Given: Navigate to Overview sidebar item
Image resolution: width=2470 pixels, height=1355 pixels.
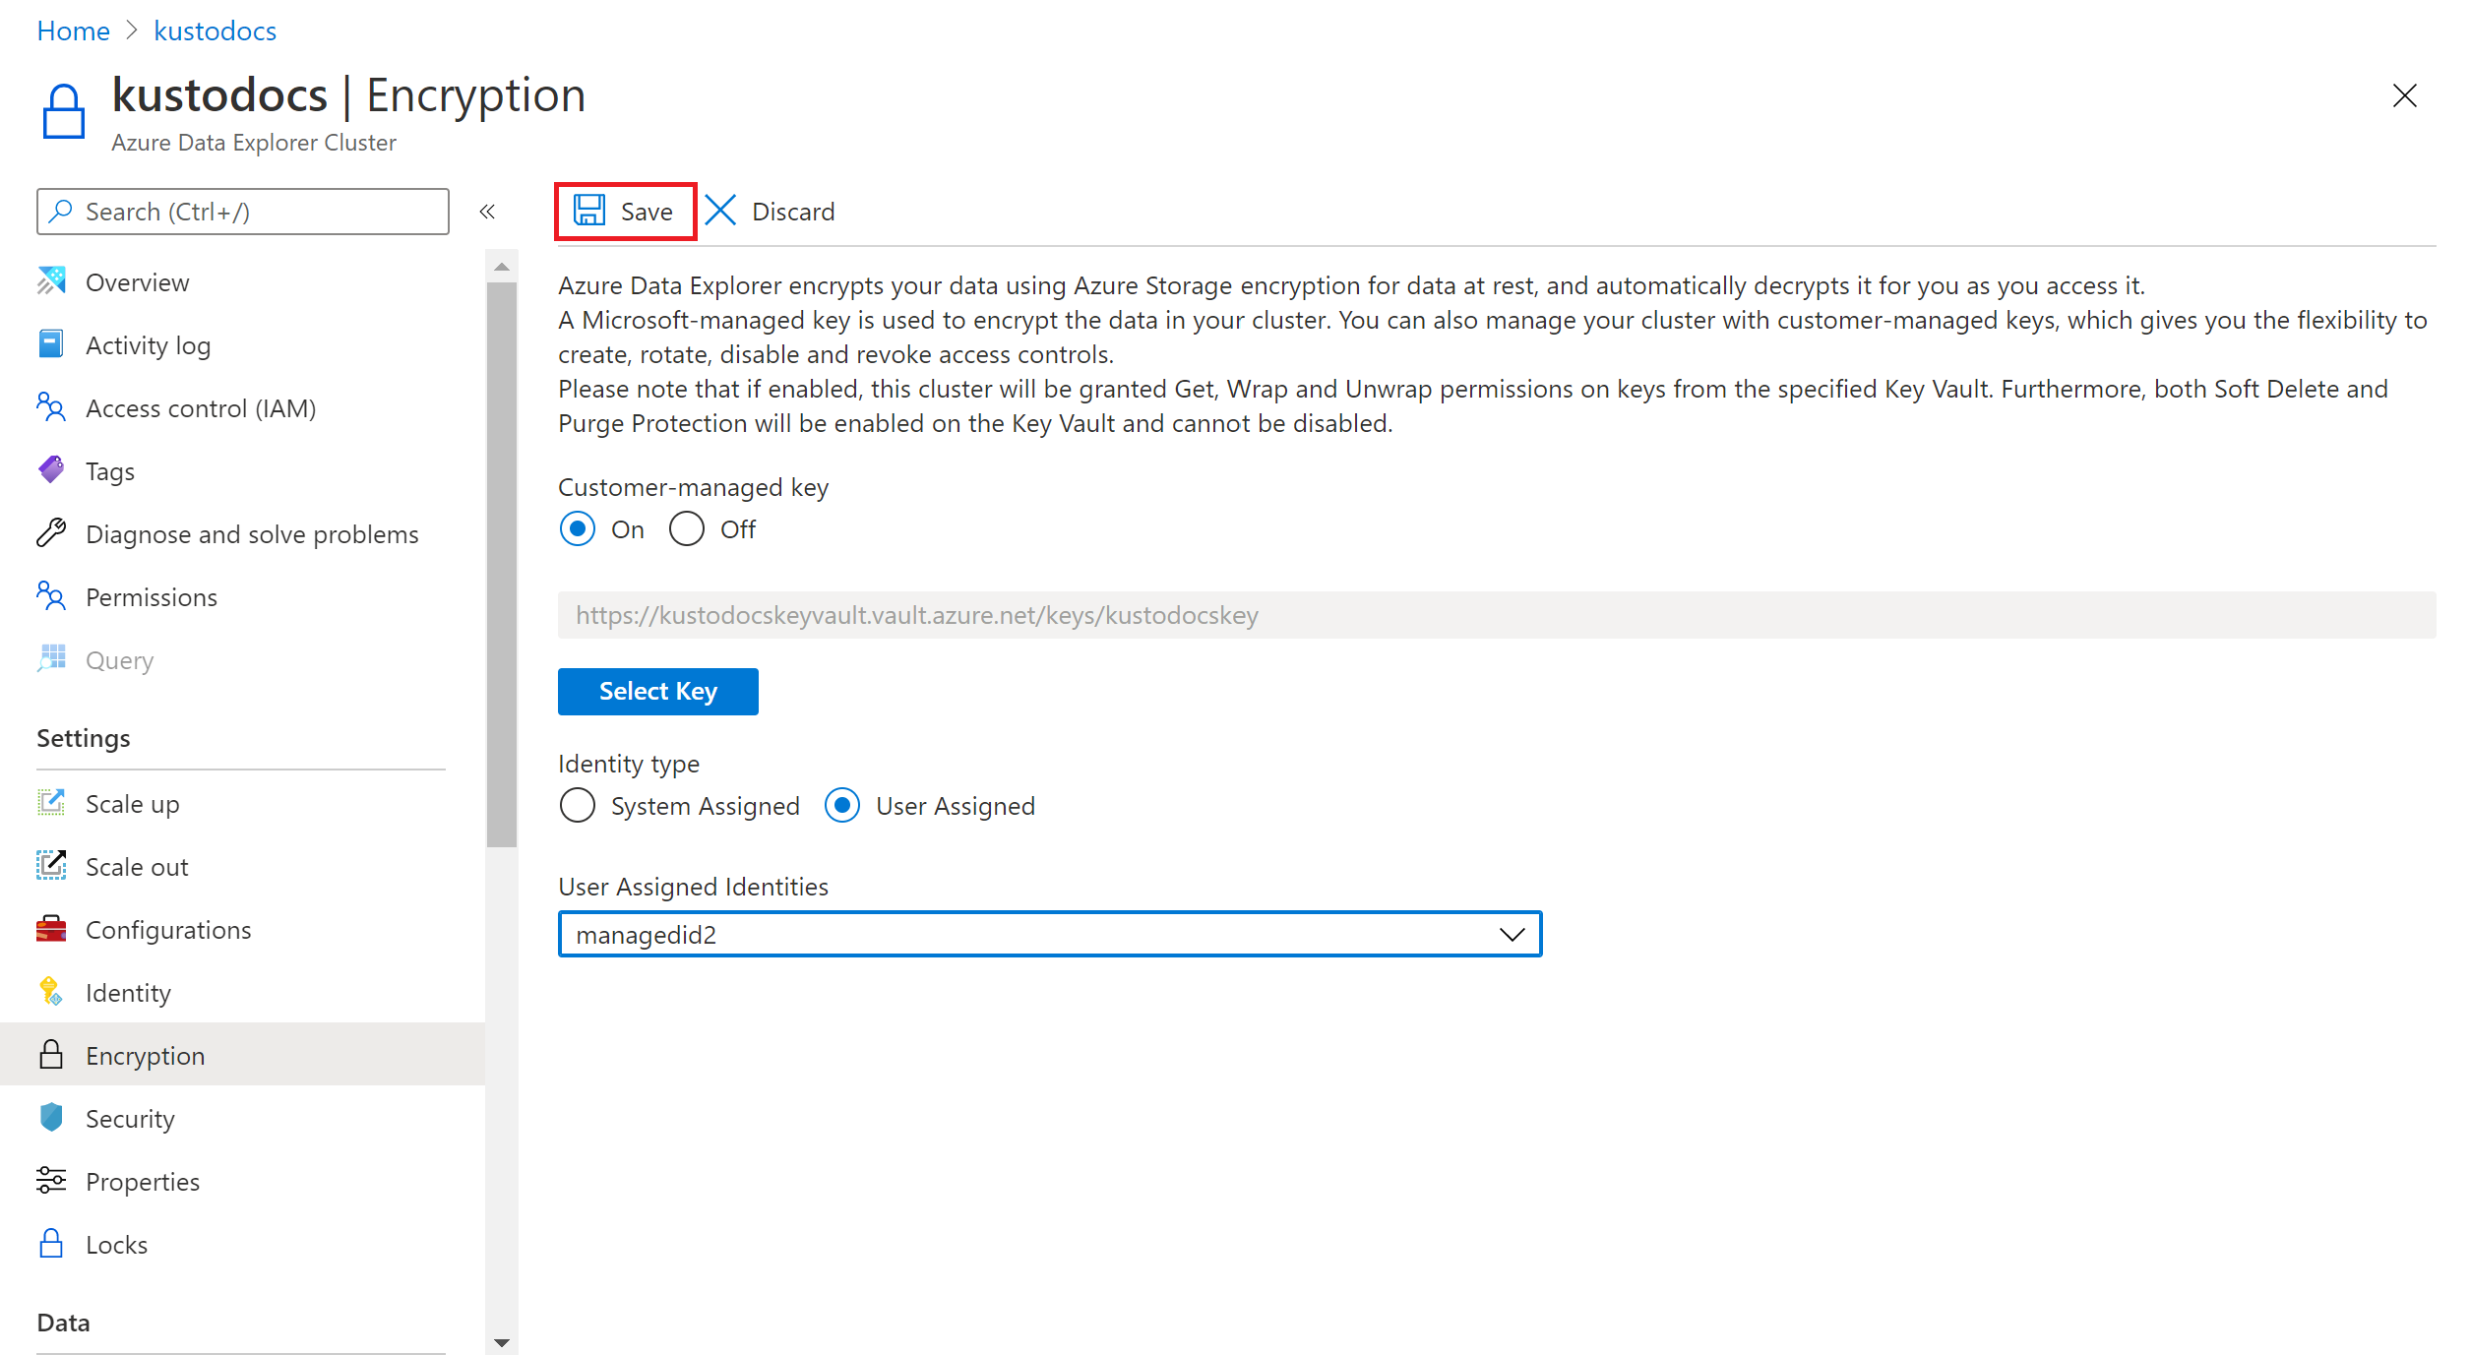Looking at the screenshot, I should click(135, 280).
